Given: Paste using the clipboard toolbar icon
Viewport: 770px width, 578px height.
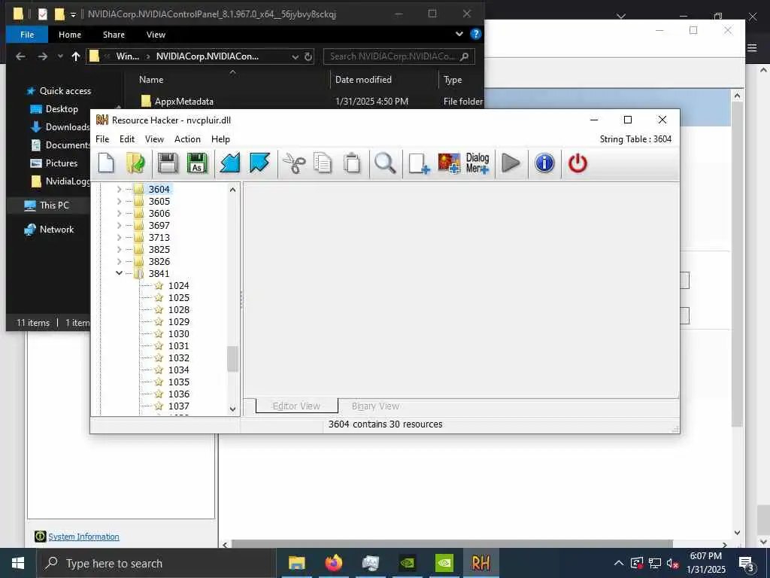Looking at the screenshot, I should [x=352, y=163].
